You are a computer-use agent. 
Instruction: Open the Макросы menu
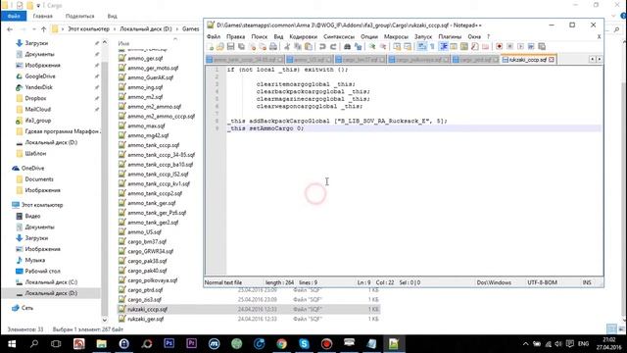coord(396,36)
